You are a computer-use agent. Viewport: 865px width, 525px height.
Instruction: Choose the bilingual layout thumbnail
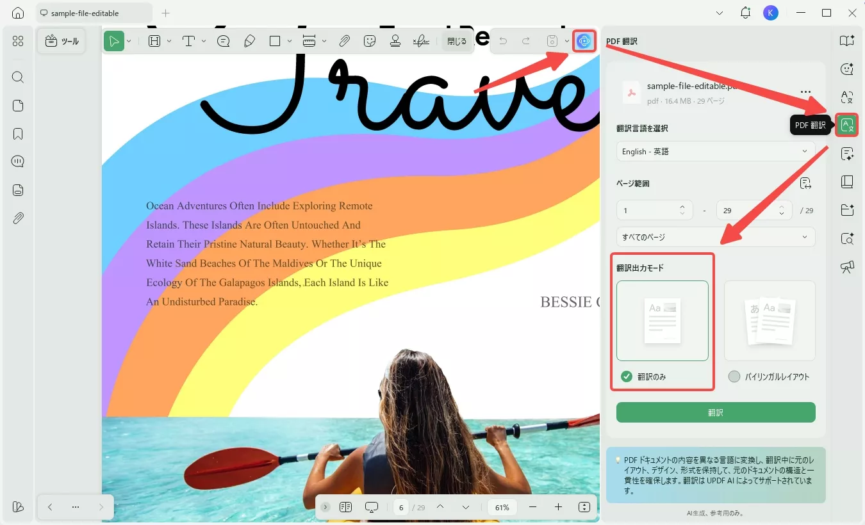[x=770, y=321]
